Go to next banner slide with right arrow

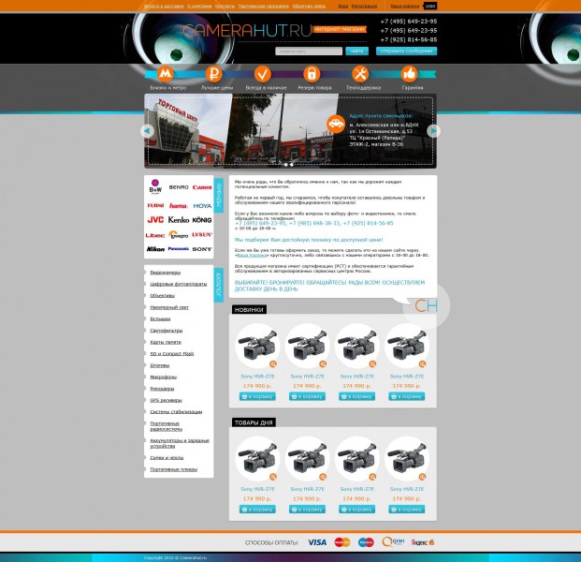[x=433, y=131]
